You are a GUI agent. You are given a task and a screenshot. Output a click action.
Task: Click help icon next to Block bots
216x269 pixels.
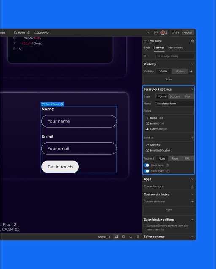click(167, 165)
